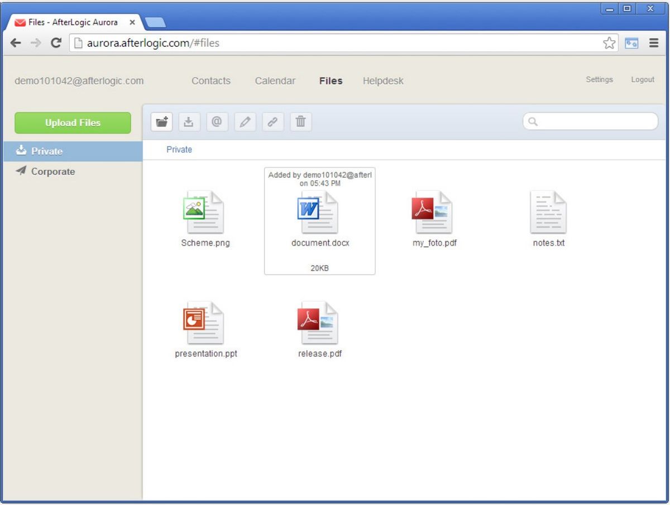
Task: Open Settings link
Action: coord(599,80)
